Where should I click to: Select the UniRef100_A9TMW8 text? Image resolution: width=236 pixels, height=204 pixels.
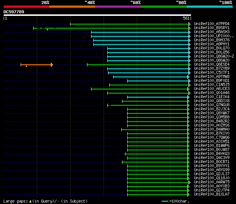(212, 77)
